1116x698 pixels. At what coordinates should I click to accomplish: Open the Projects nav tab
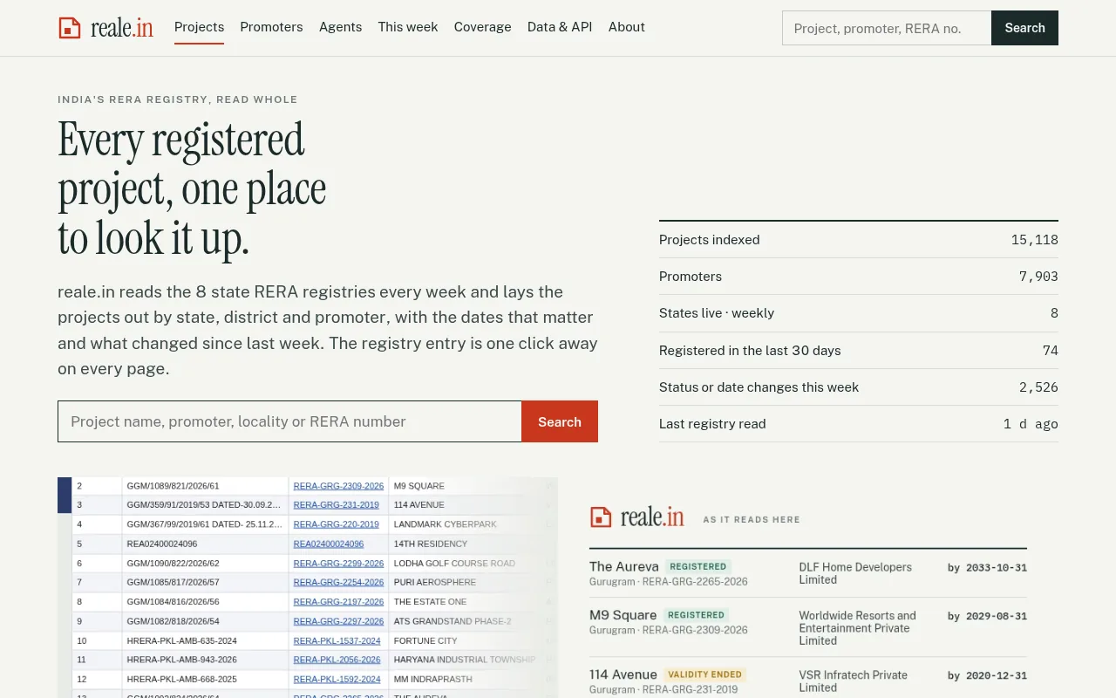tap(199, 27)
